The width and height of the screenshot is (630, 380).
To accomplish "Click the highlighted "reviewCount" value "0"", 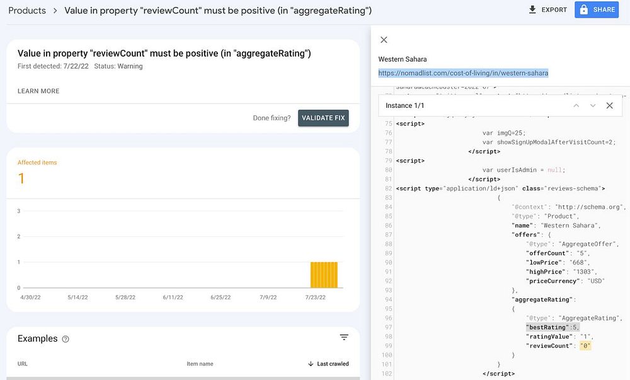I will click(585, 346).
